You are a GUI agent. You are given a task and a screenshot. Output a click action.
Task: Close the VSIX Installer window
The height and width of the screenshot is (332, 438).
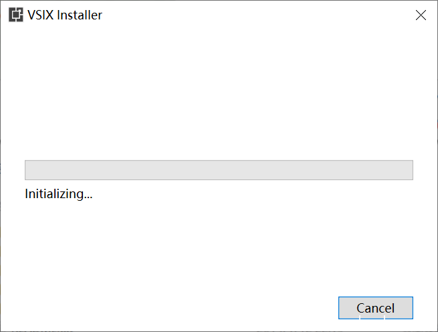click(x=421, y=15)
